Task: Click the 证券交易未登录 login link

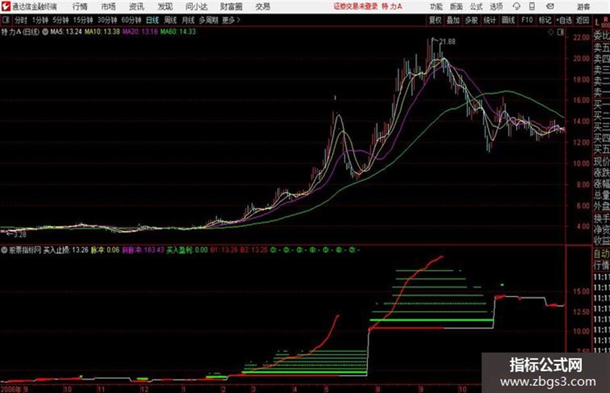Action: point(356,6)
